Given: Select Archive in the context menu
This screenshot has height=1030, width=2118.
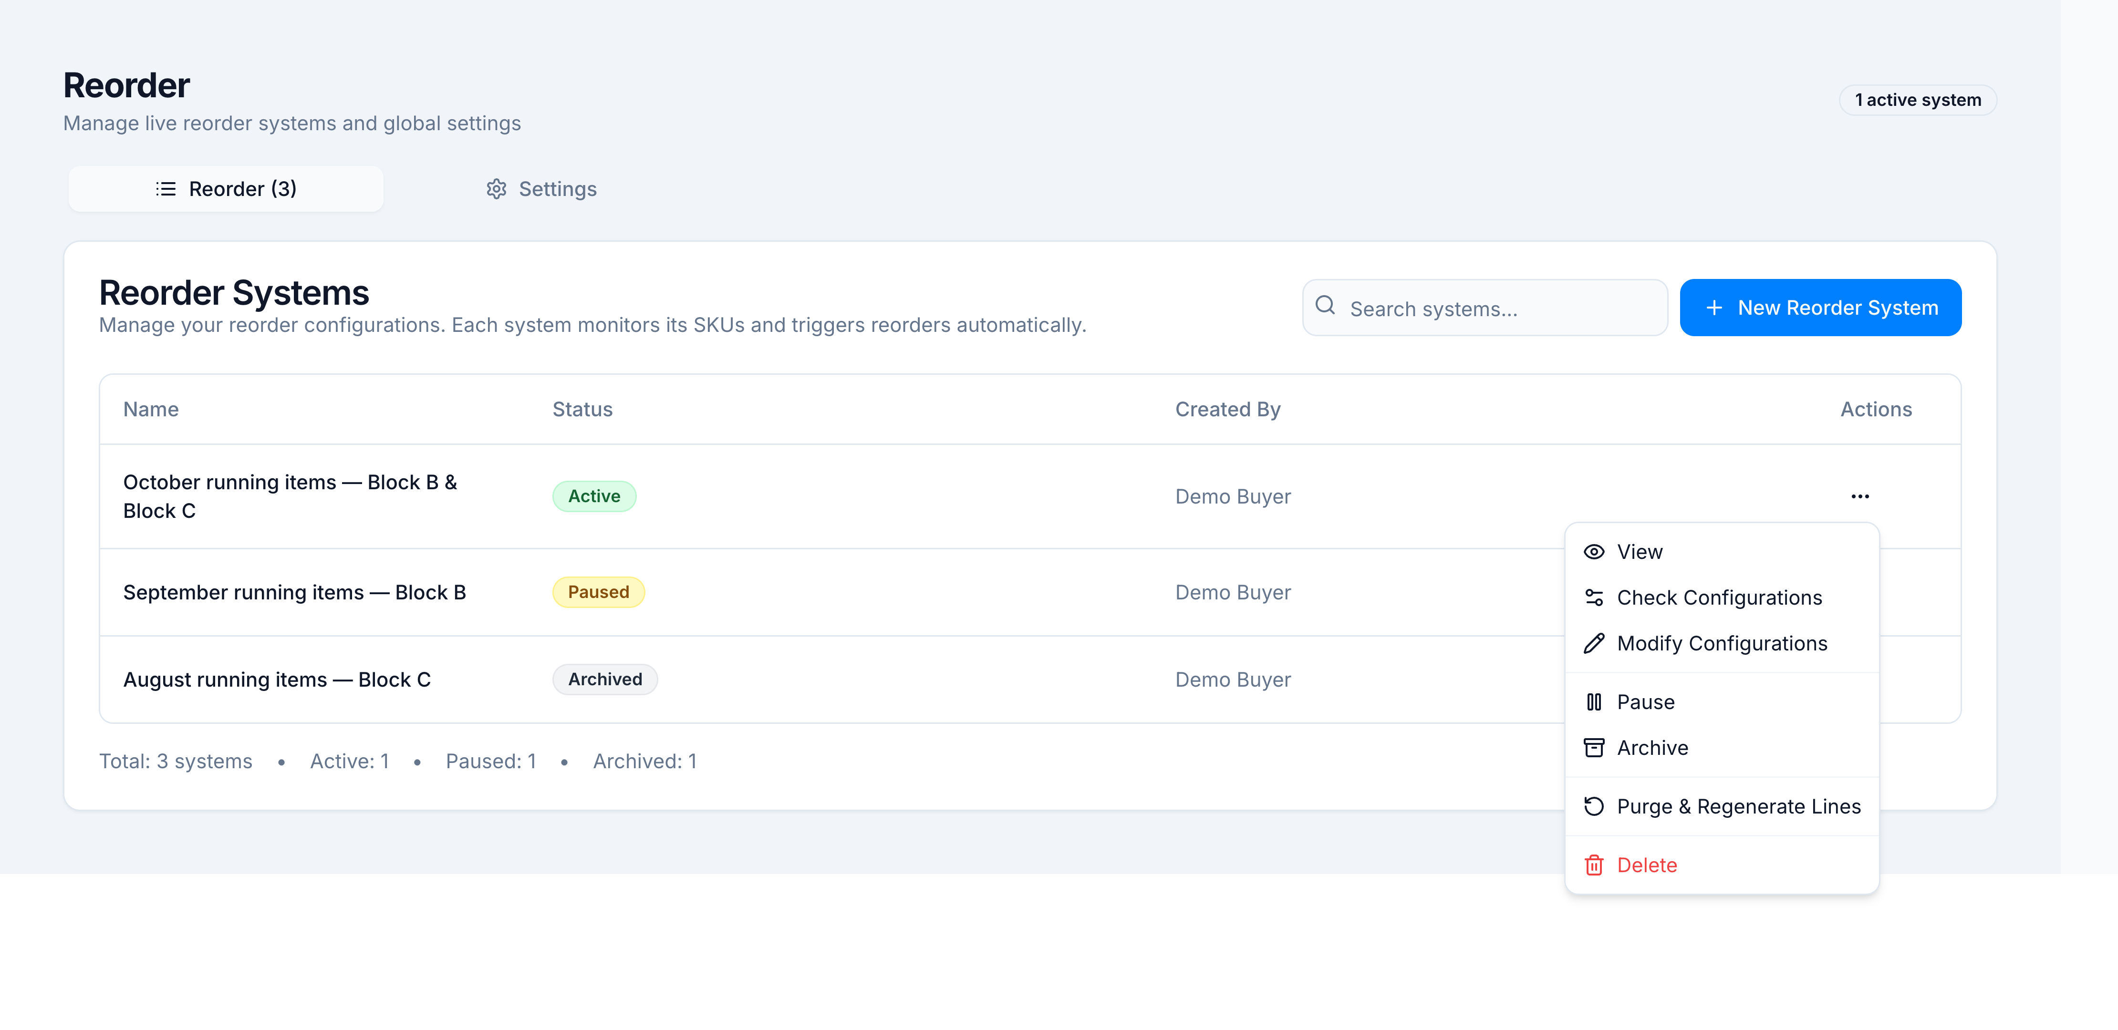Looking at the screenshot, I should click(1721, 748).
